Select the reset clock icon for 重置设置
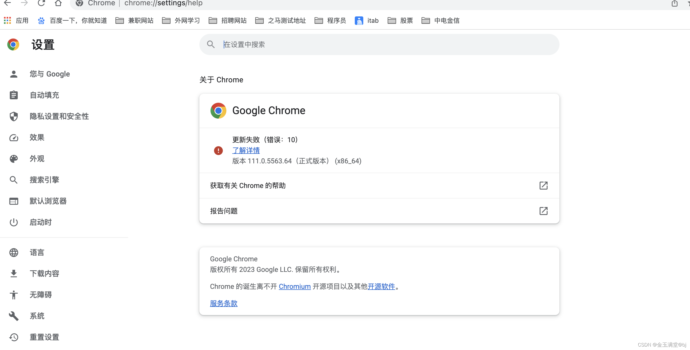Screen dimensions: 690x350 14,337
